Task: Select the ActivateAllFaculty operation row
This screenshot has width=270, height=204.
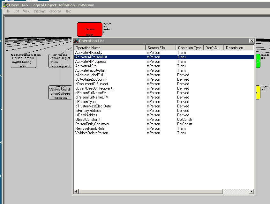Action: (89, 53)
